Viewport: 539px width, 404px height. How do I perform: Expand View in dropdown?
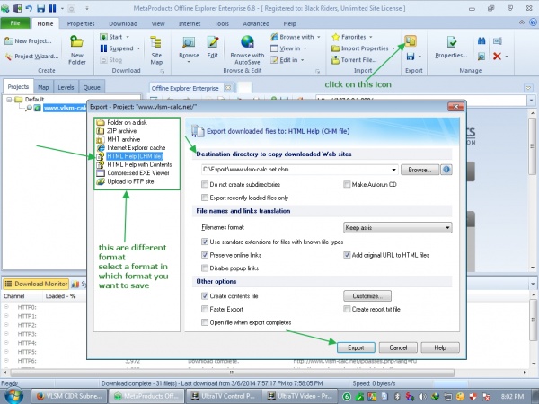(305, 48)
